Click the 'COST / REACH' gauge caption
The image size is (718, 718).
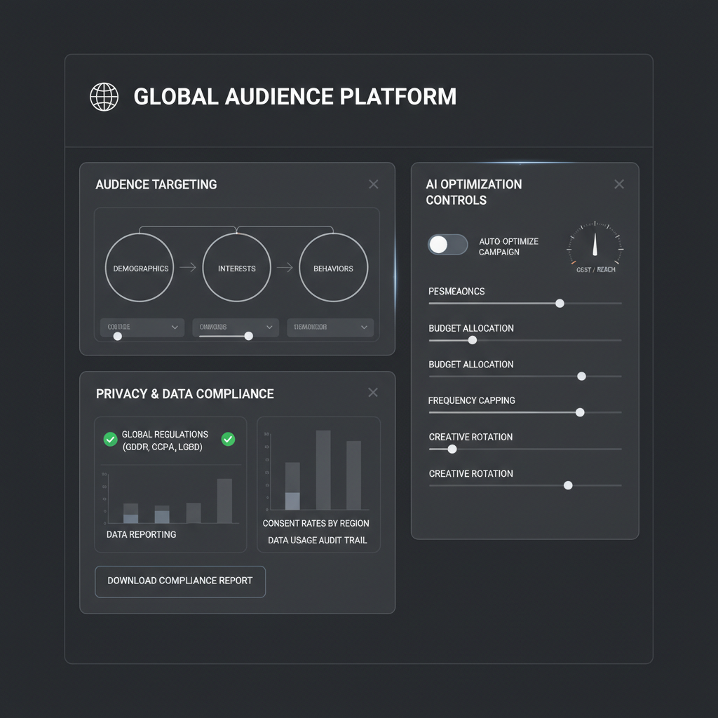pyautogui.click(x=596, y=270)
